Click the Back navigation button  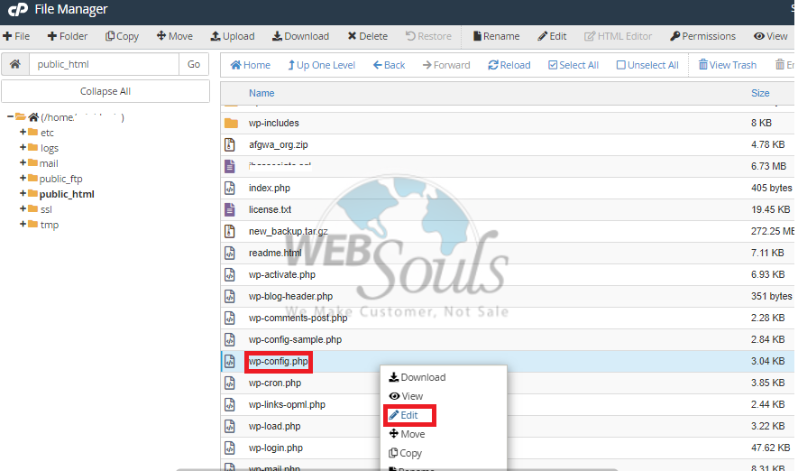point(390,65)
